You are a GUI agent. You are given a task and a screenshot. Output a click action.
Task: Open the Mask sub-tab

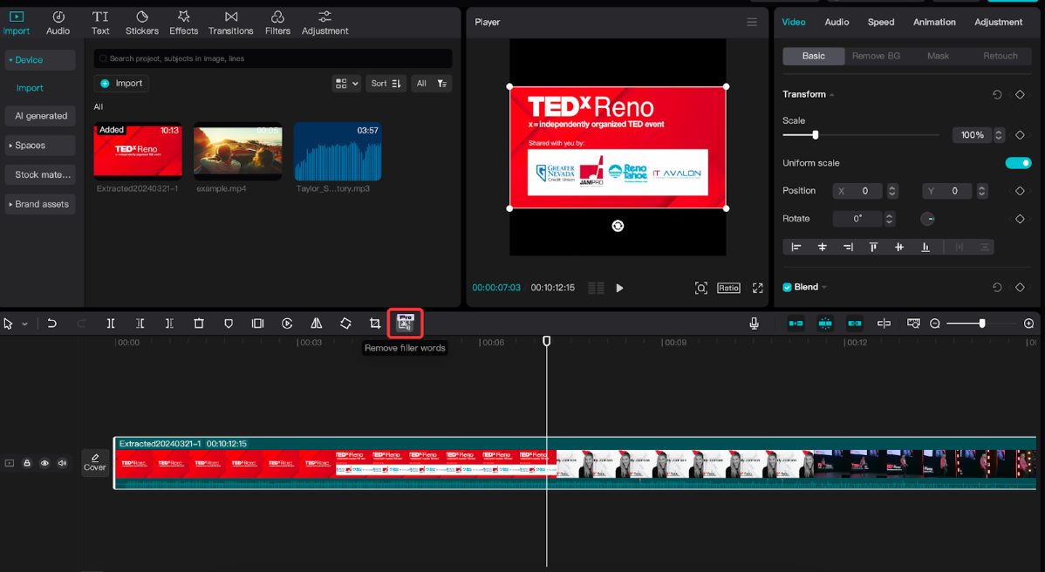(x=938, y=56)
